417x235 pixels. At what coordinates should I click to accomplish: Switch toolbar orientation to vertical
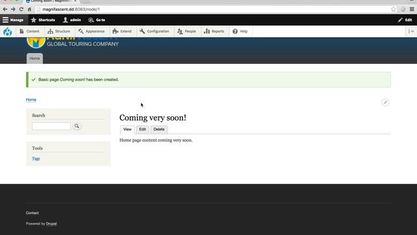[411, 31]
